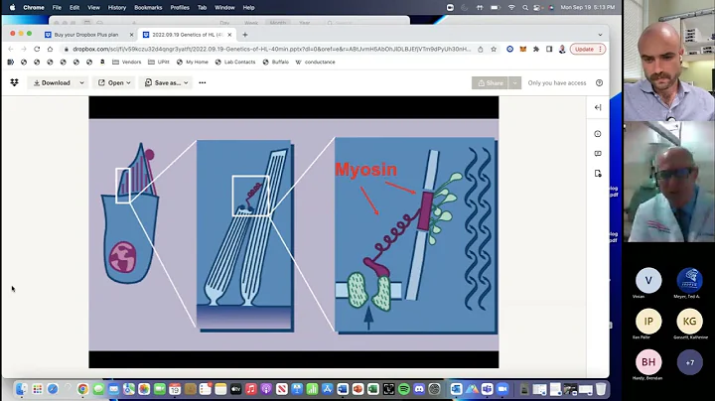Open the Bookmarks menu
715x401 pixels.
(148, 7)
